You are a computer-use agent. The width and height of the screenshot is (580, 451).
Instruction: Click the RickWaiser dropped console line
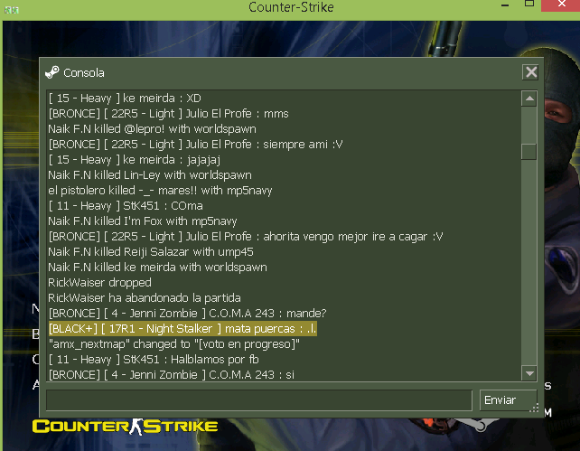coord(100,283)
